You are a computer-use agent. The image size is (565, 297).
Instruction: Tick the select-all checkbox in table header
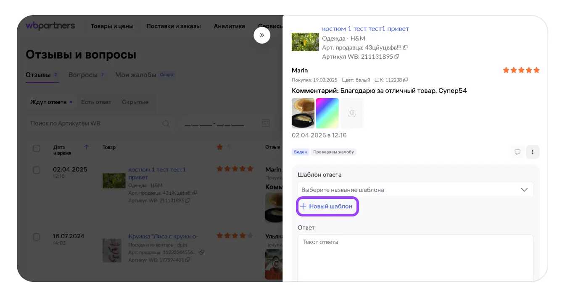click(37, 148)
